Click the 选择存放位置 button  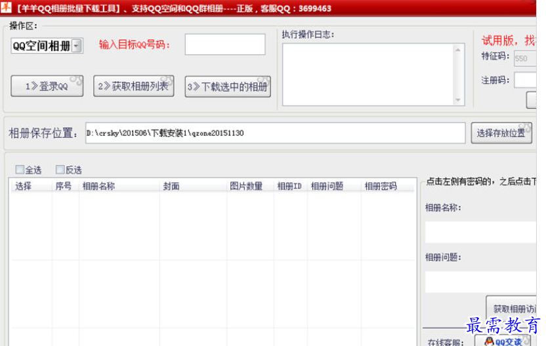tap(501, 133)
